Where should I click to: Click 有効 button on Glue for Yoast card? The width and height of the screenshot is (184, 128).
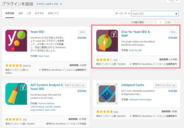click(x=173, y=32)
